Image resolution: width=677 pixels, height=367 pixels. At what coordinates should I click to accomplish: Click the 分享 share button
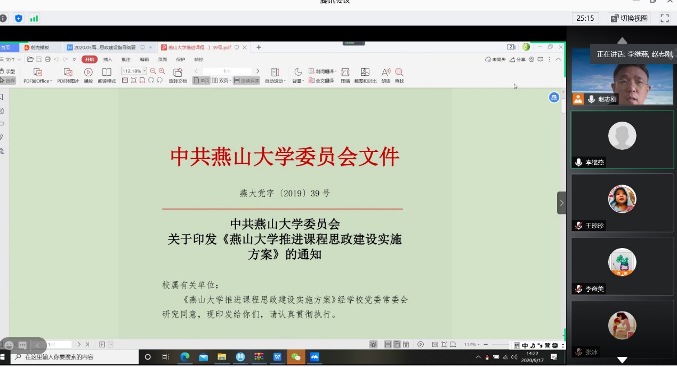[x=517, y=59]
